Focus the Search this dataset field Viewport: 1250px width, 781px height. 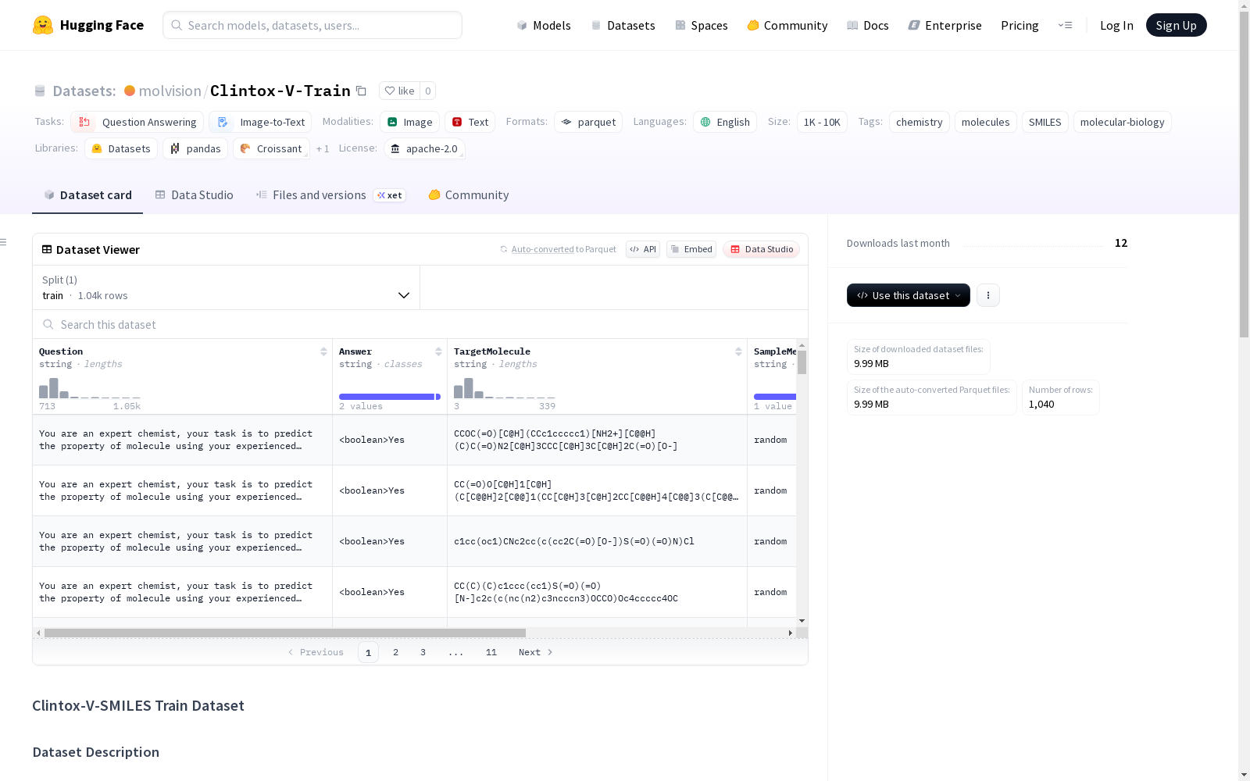click(420, 324)
